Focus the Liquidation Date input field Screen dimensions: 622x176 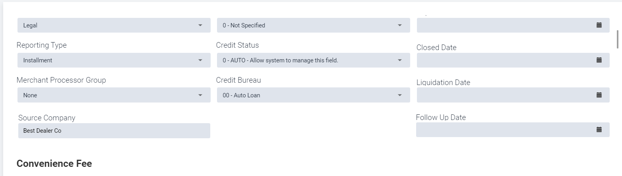[x=513, y=95]
